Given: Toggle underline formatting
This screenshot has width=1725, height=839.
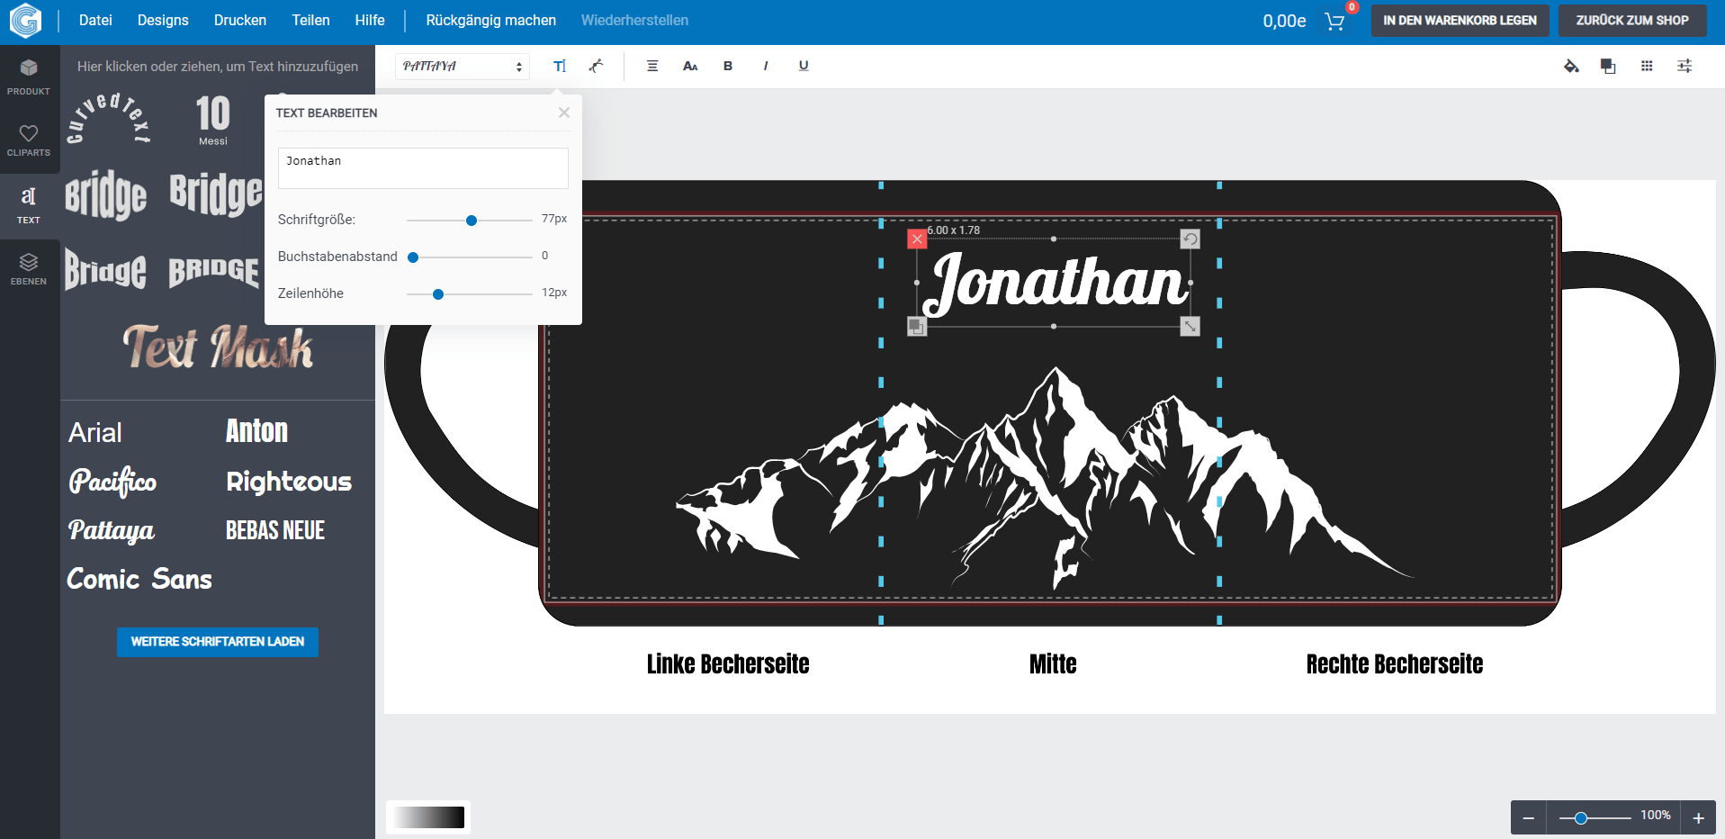Looking at the screenshot, I should click(804, 66).
